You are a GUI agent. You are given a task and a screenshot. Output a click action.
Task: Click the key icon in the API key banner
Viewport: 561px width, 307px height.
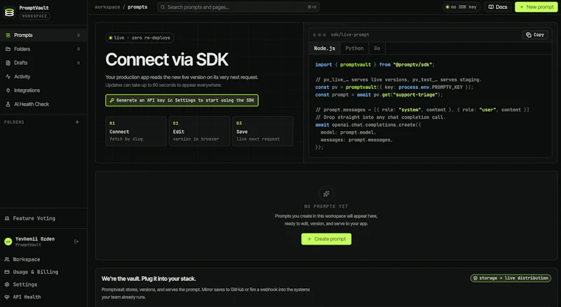point(112,100)
